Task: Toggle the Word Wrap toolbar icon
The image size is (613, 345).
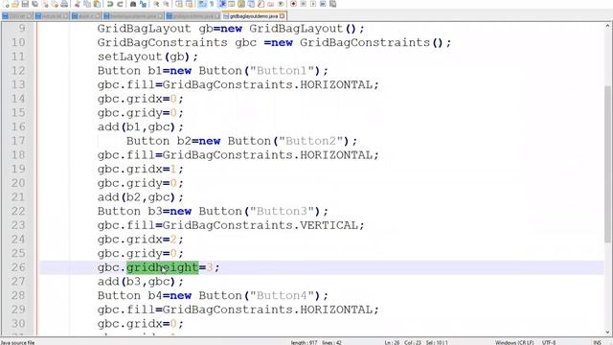Action: (201, 4)
